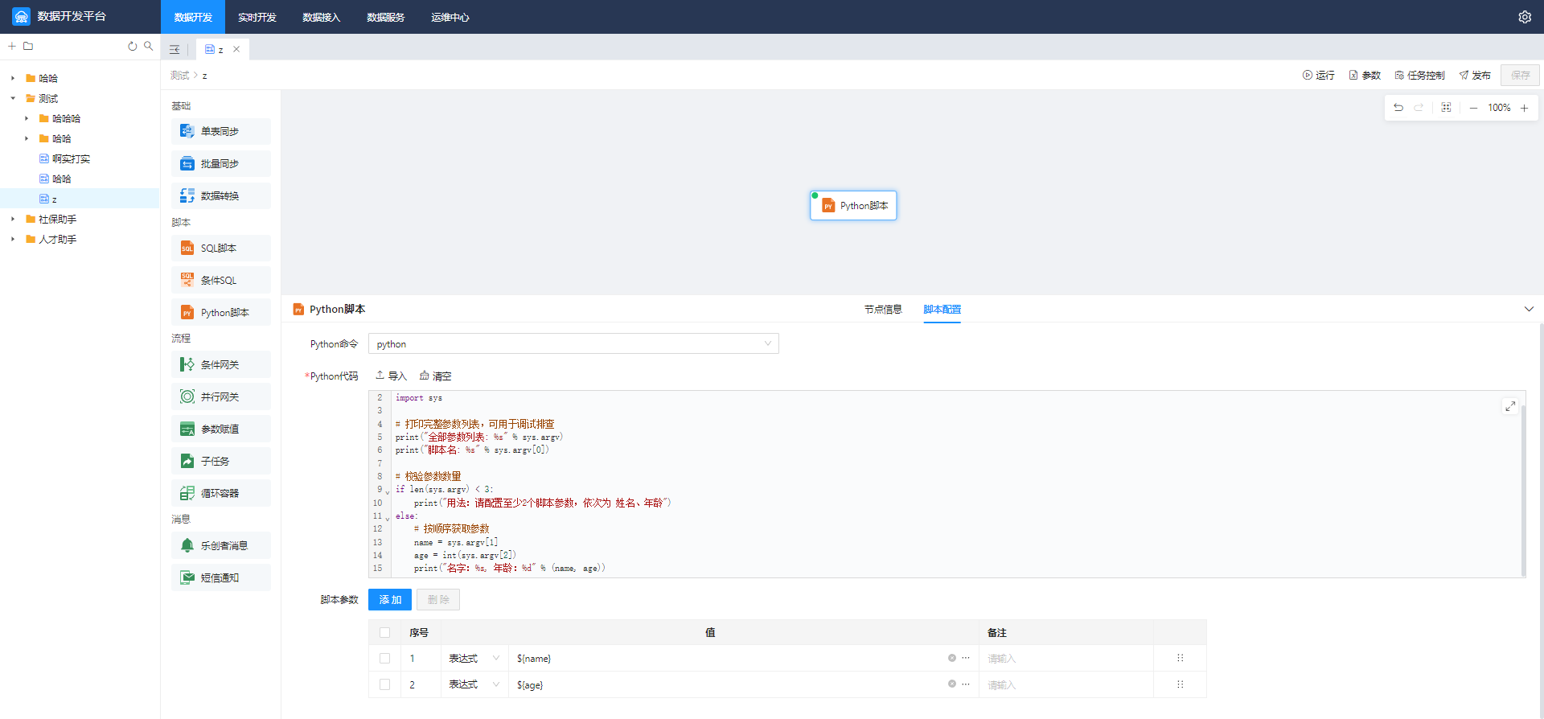Open 任务控制

tap(1419, 75)
